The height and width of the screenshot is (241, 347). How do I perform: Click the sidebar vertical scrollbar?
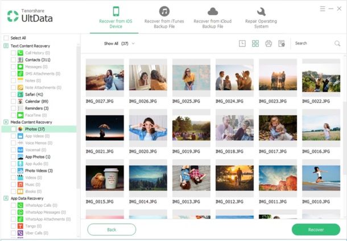(x=78, y=116)
